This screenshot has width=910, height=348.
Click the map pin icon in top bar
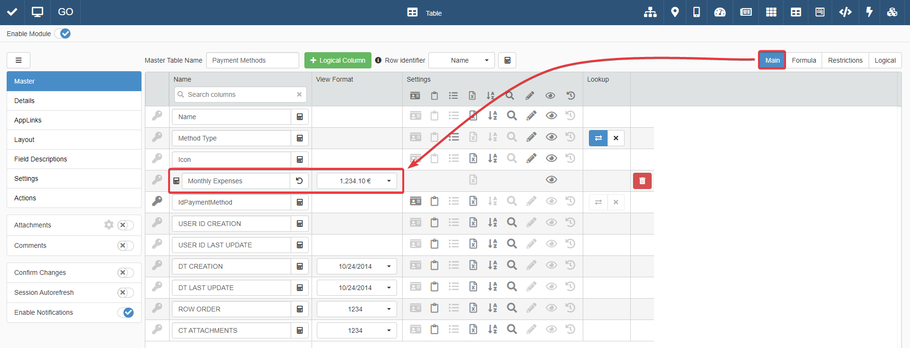point(674,12)
